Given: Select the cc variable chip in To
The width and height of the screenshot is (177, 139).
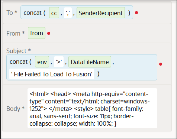Looking at the screenshot, I should (54, 13).
